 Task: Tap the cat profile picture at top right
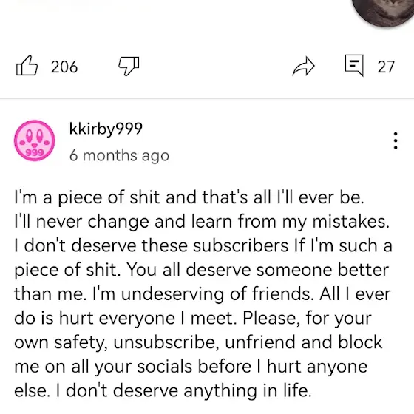point(383,12)
